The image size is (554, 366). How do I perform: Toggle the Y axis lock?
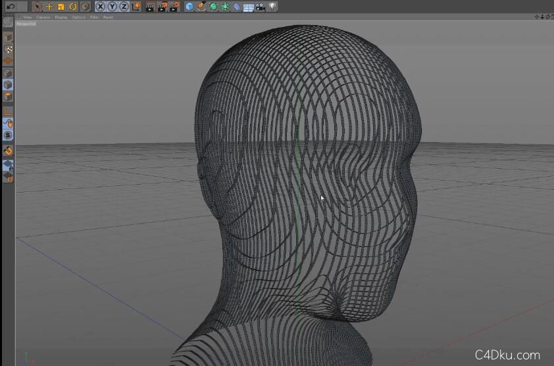pyautogui.click(x=113, y=7)
